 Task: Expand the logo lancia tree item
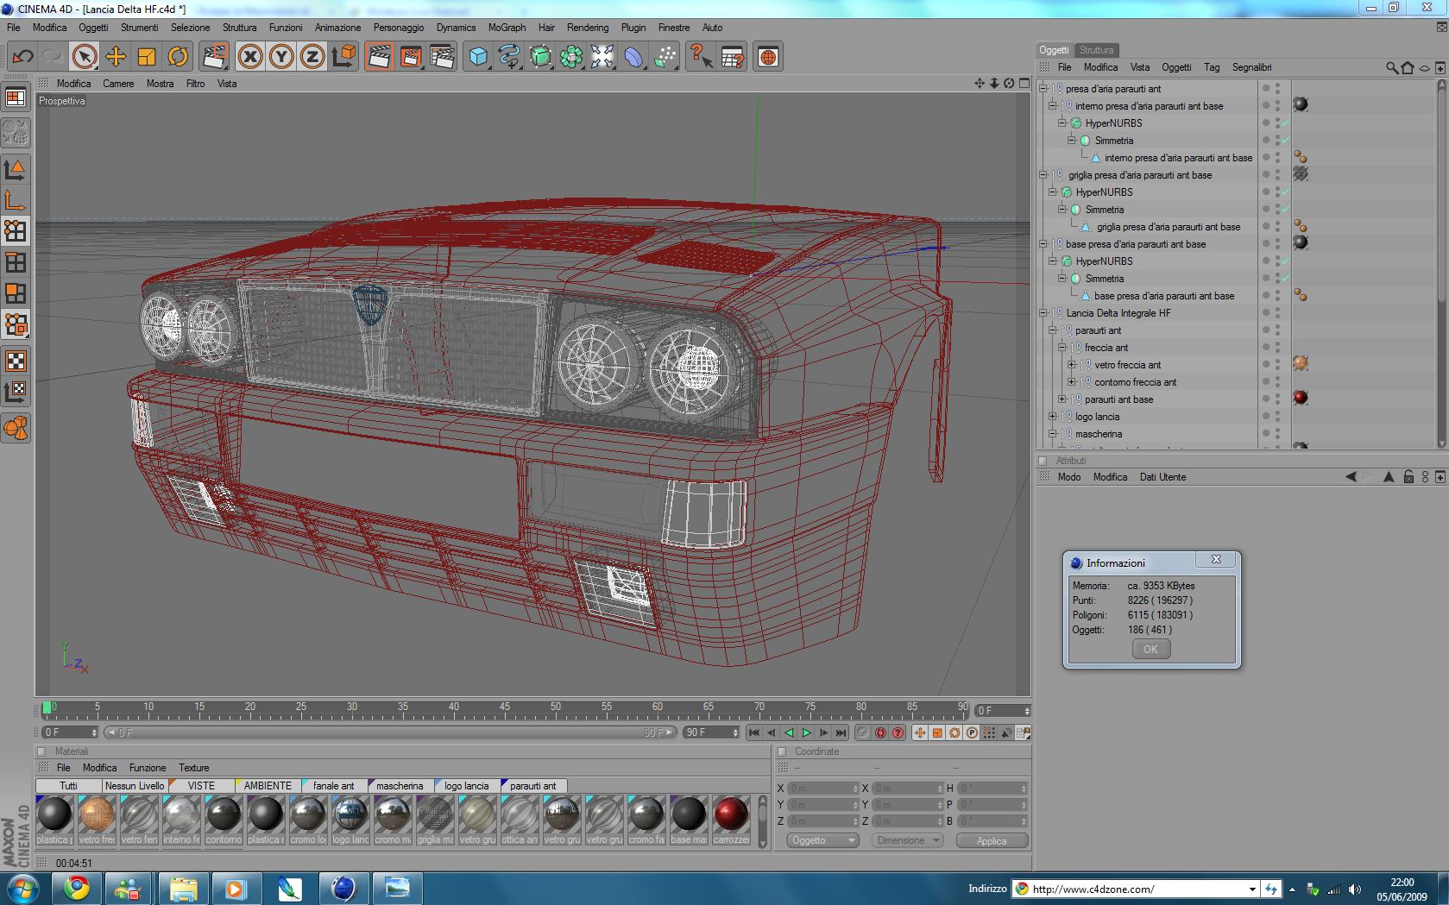click(x=1052, y=417)
